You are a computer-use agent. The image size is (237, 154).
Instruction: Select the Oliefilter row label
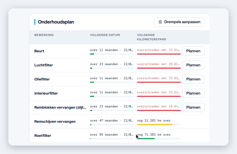pyautogui.click(x=42, y=79)
